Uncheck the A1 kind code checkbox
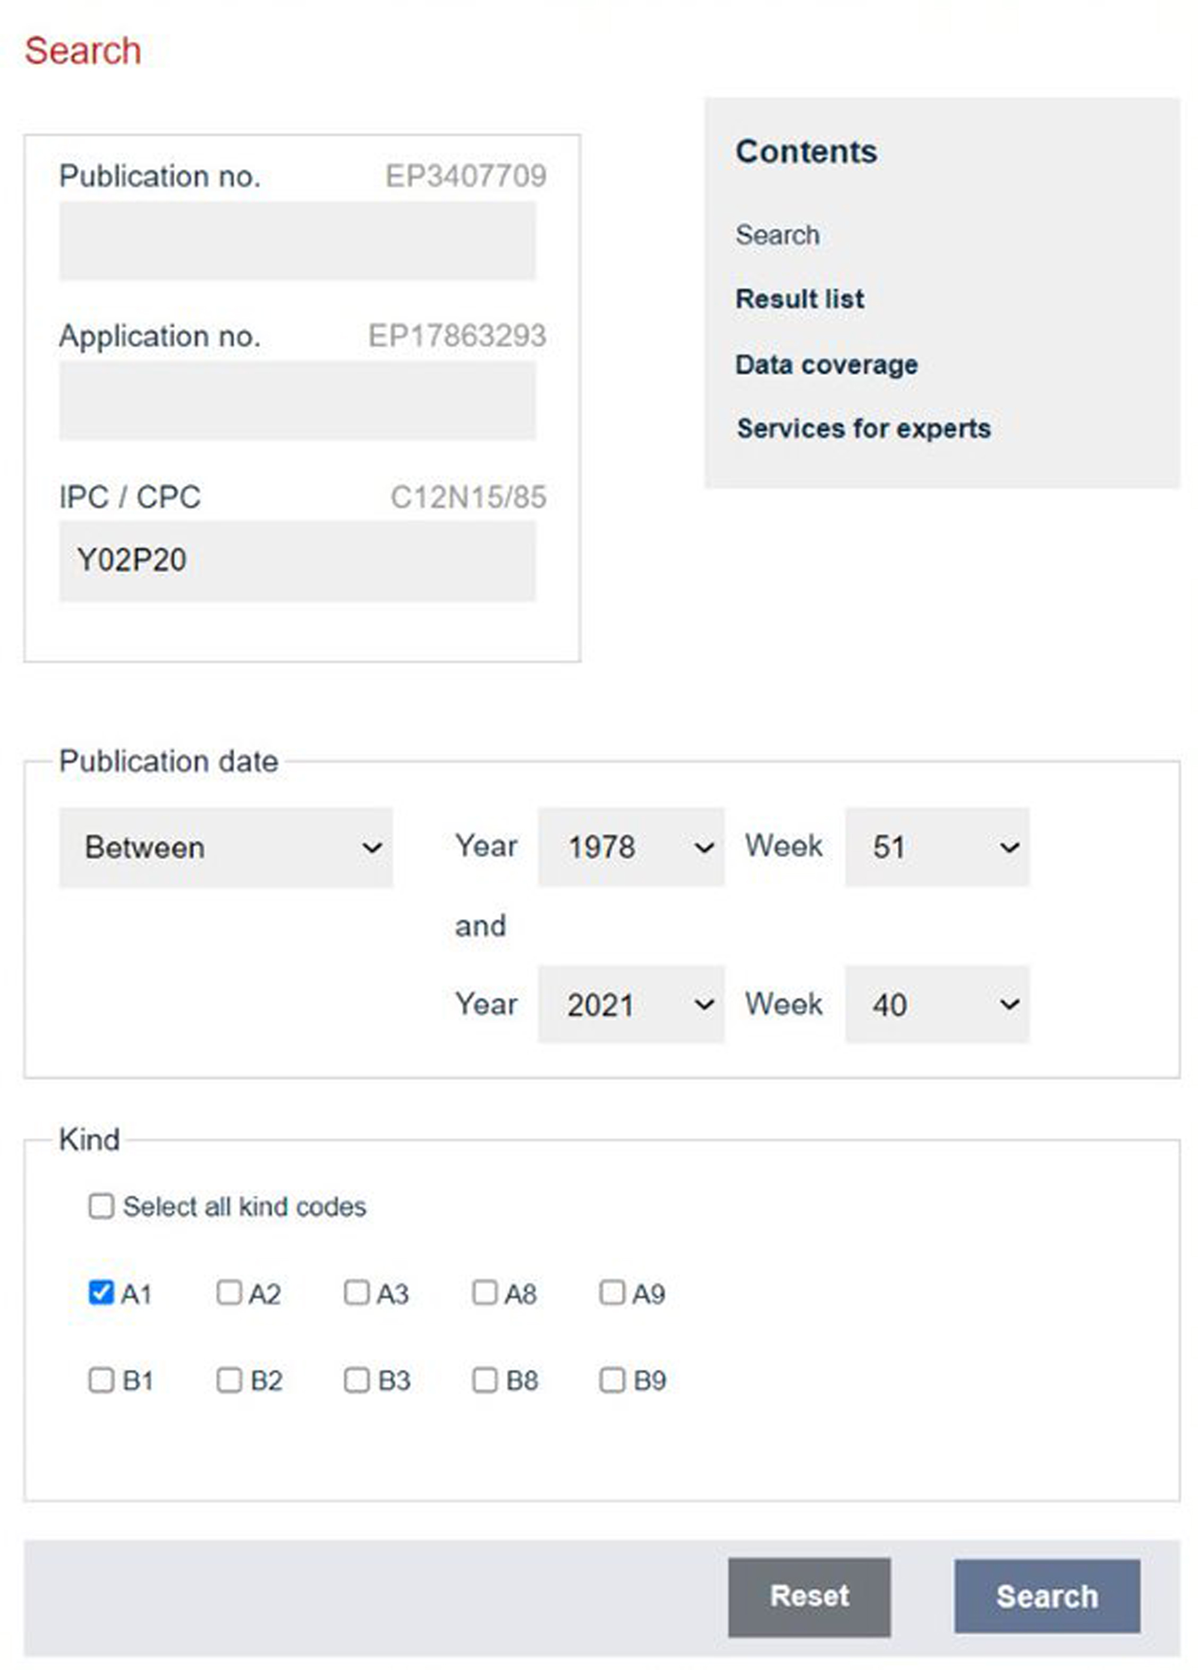1198x1670 pixels. (x=101, y=1292)
